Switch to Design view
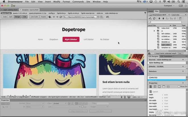Image resolution: width=188 pixels, height=117 pixels. [x=17, y=17]
